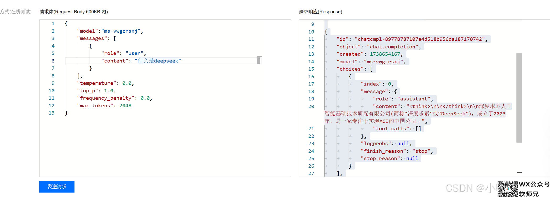550x197 pixels.
Task: Click the request editor scrollbar marker on line 6
Action: [x=259, y=60]
